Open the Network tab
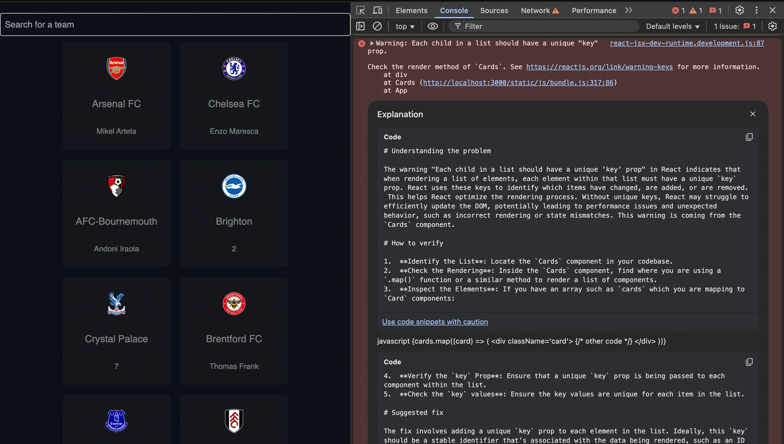Image resolution: width=784 pixels, height=444 pixels. point(539,10)
